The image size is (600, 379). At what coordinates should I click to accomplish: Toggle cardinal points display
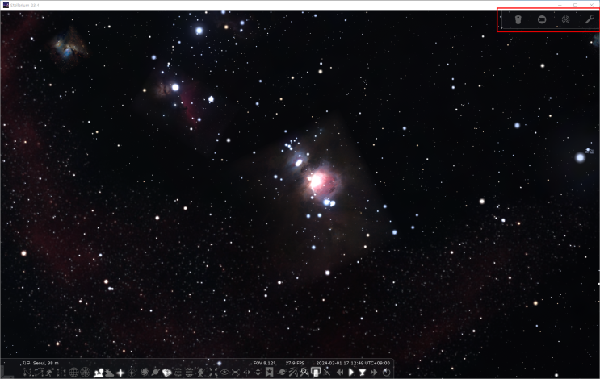coord(120,373)
